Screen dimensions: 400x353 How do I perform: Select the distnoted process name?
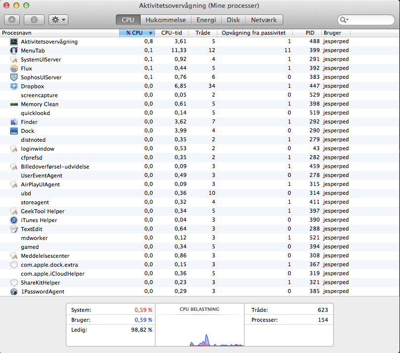click(33, 140)
